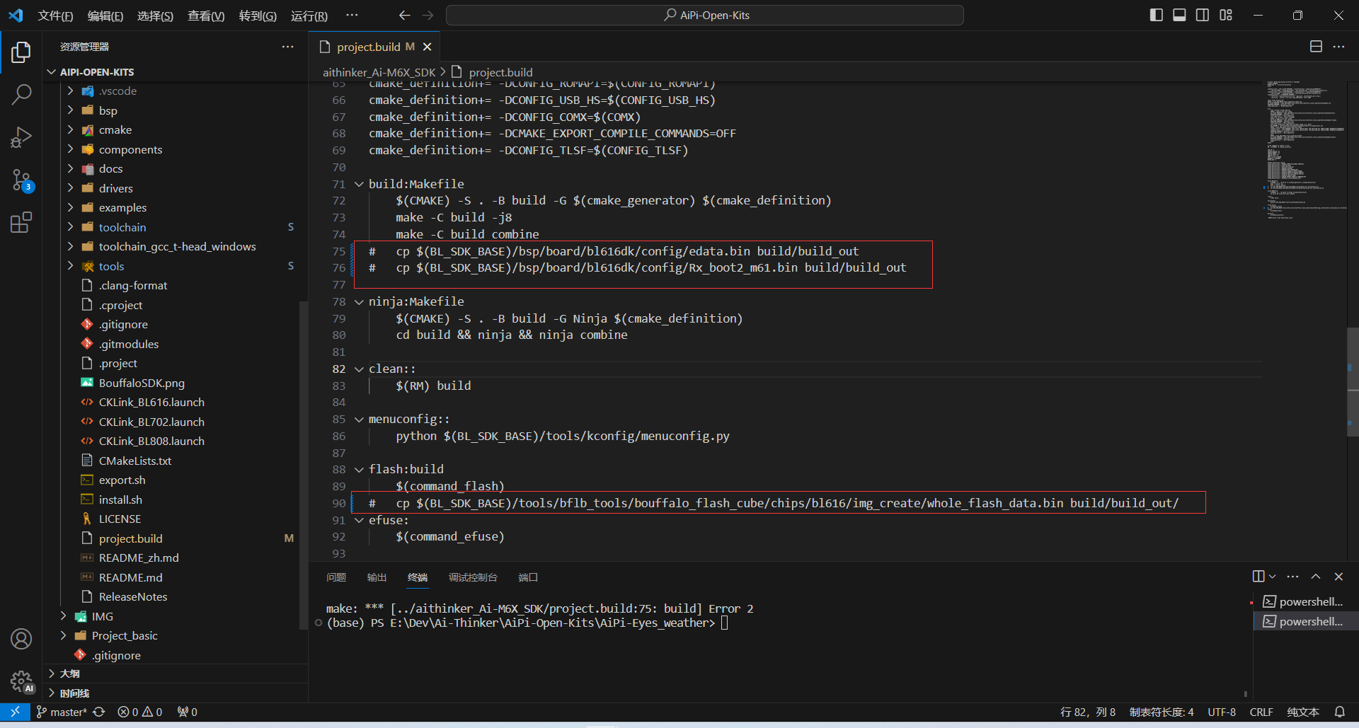Image resolution: width=1359 pixels, height=728 pixels.
Task: Click the split editor icon
Action: [x=1316, y=47]
